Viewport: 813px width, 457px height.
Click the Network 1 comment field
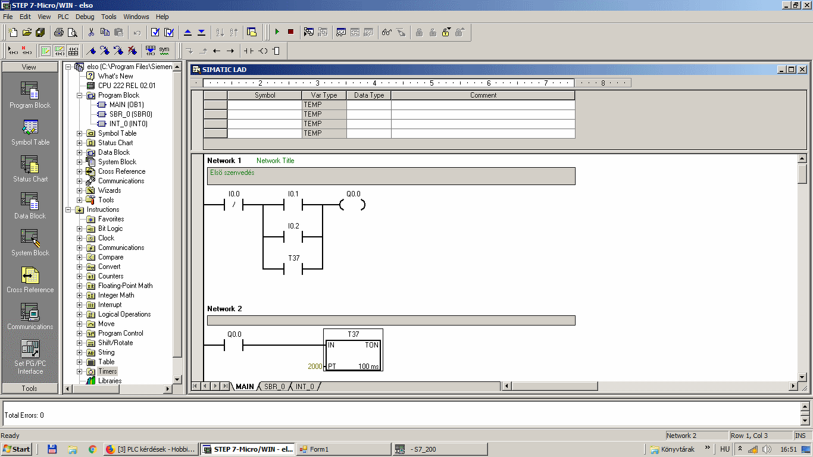(391, 176)
